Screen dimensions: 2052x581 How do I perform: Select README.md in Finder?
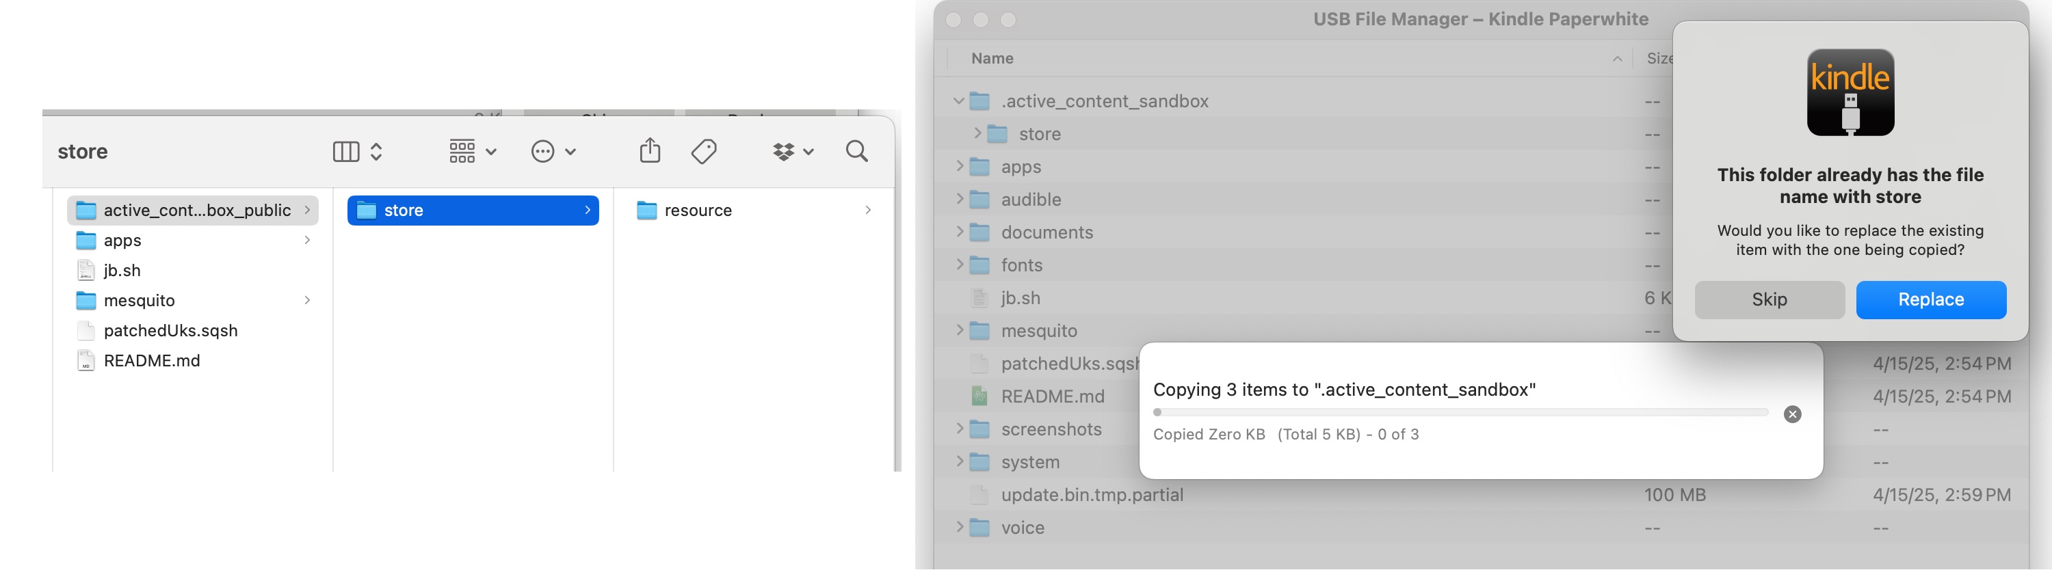click(193, 362)
